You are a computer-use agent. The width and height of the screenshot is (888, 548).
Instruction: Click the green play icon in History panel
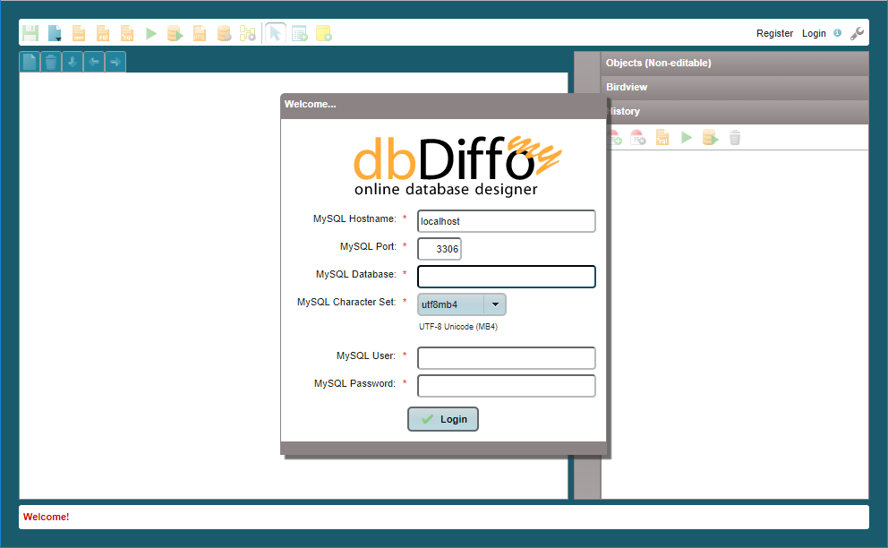[x=687, y=138]
